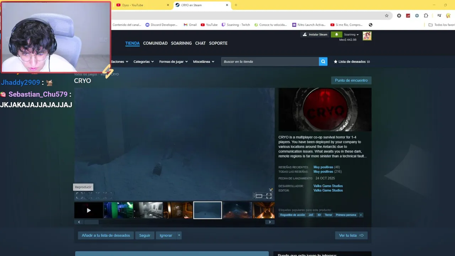This screenshot has height=256, width=455.
Task: Expand the Formas de jugar dropdown
Action: point(173,62)
